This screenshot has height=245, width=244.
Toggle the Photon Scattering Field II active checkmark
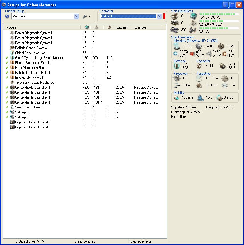[x=7, y=63]
